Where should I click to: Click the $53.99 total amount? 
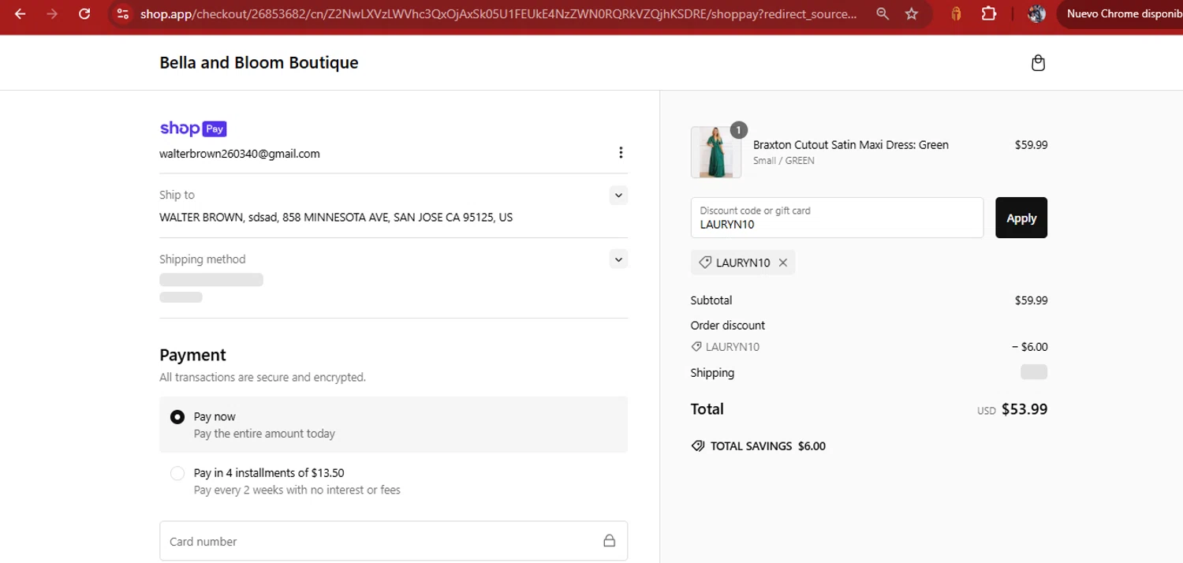point(1024,409)
